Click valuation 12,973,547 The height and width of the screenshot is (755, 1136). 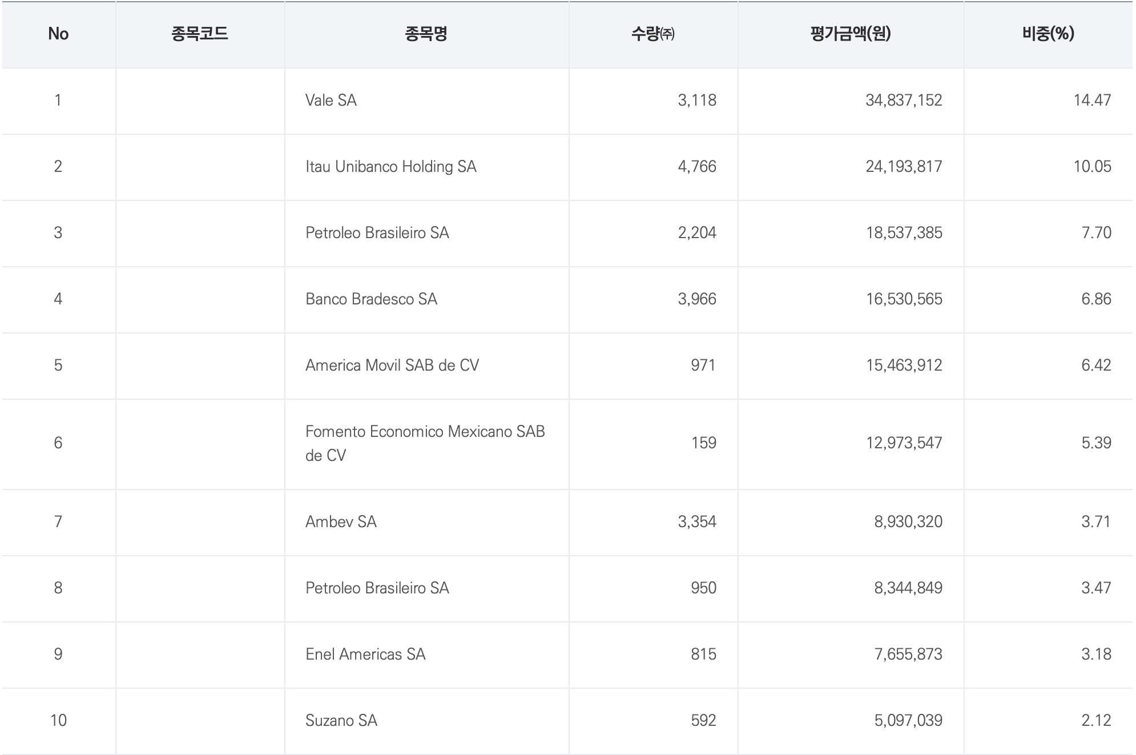click(904, 443)
